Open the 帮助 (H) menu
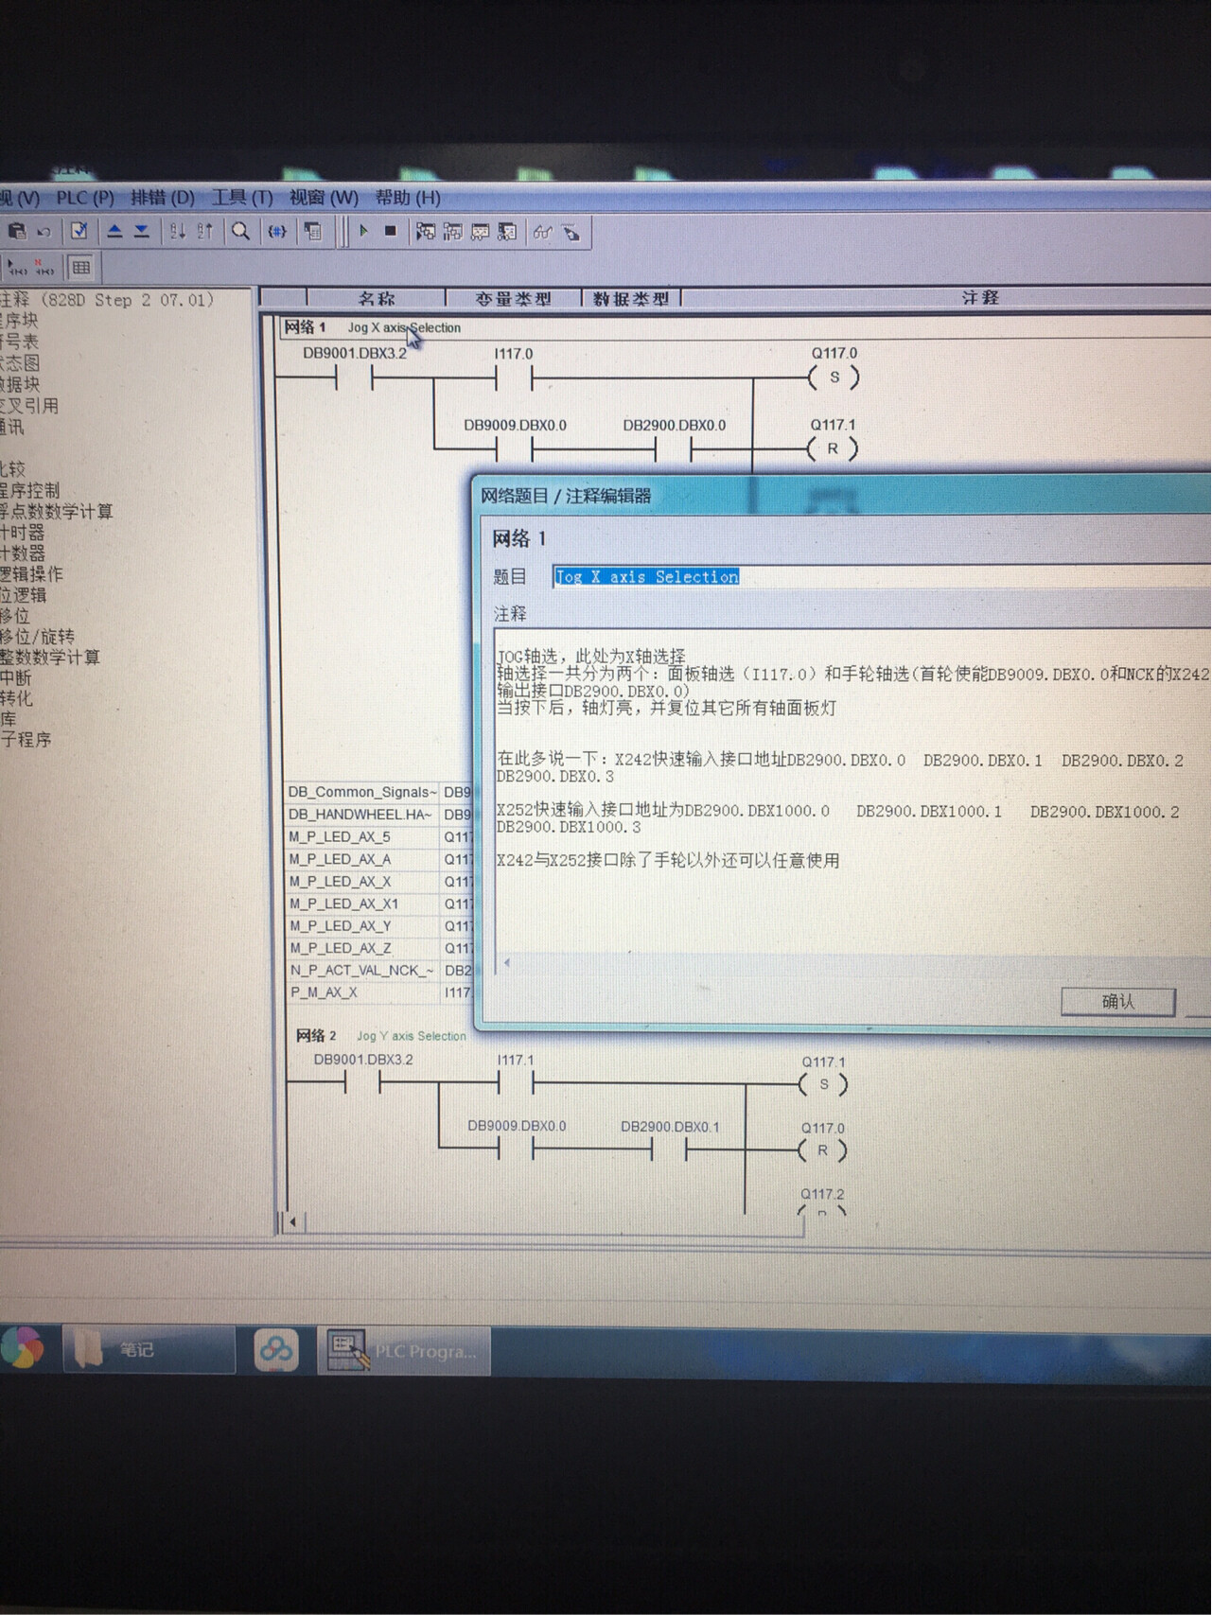The image size is (1212, 1615). point(408,198)
